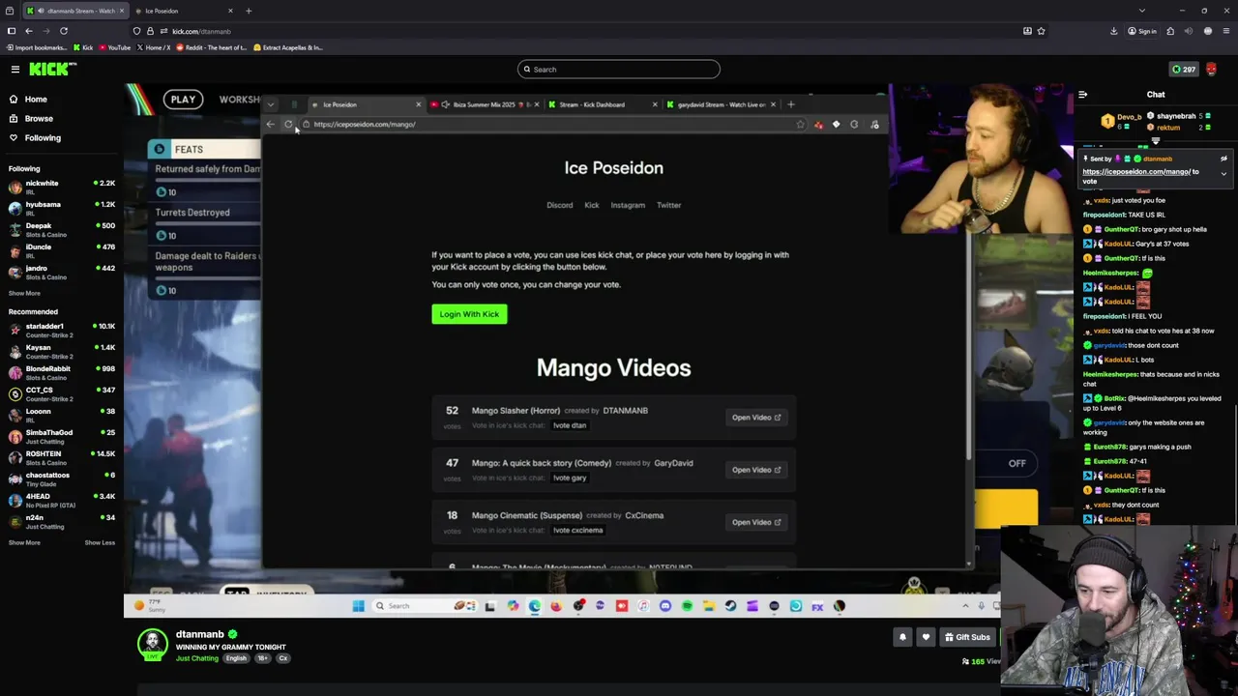The width and height of the screenshot is (1238, 696).
Task: Go back in main browser
Action: [x=29, y=31]
